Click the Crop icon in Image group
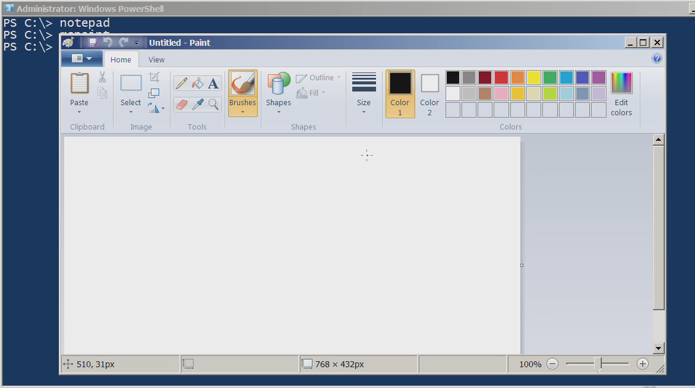The image size is (695, 388). tap(154, 77)
